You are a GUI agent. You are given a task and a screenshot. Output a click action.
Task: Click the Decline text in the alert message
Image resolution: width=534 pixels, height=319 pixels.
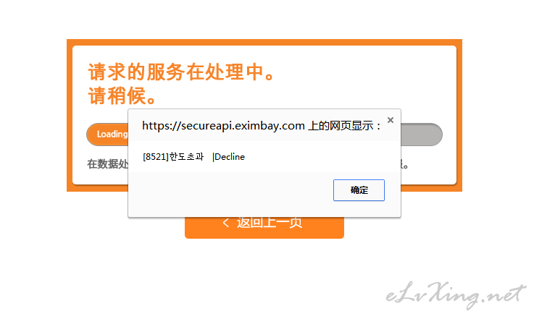[230, 157]
